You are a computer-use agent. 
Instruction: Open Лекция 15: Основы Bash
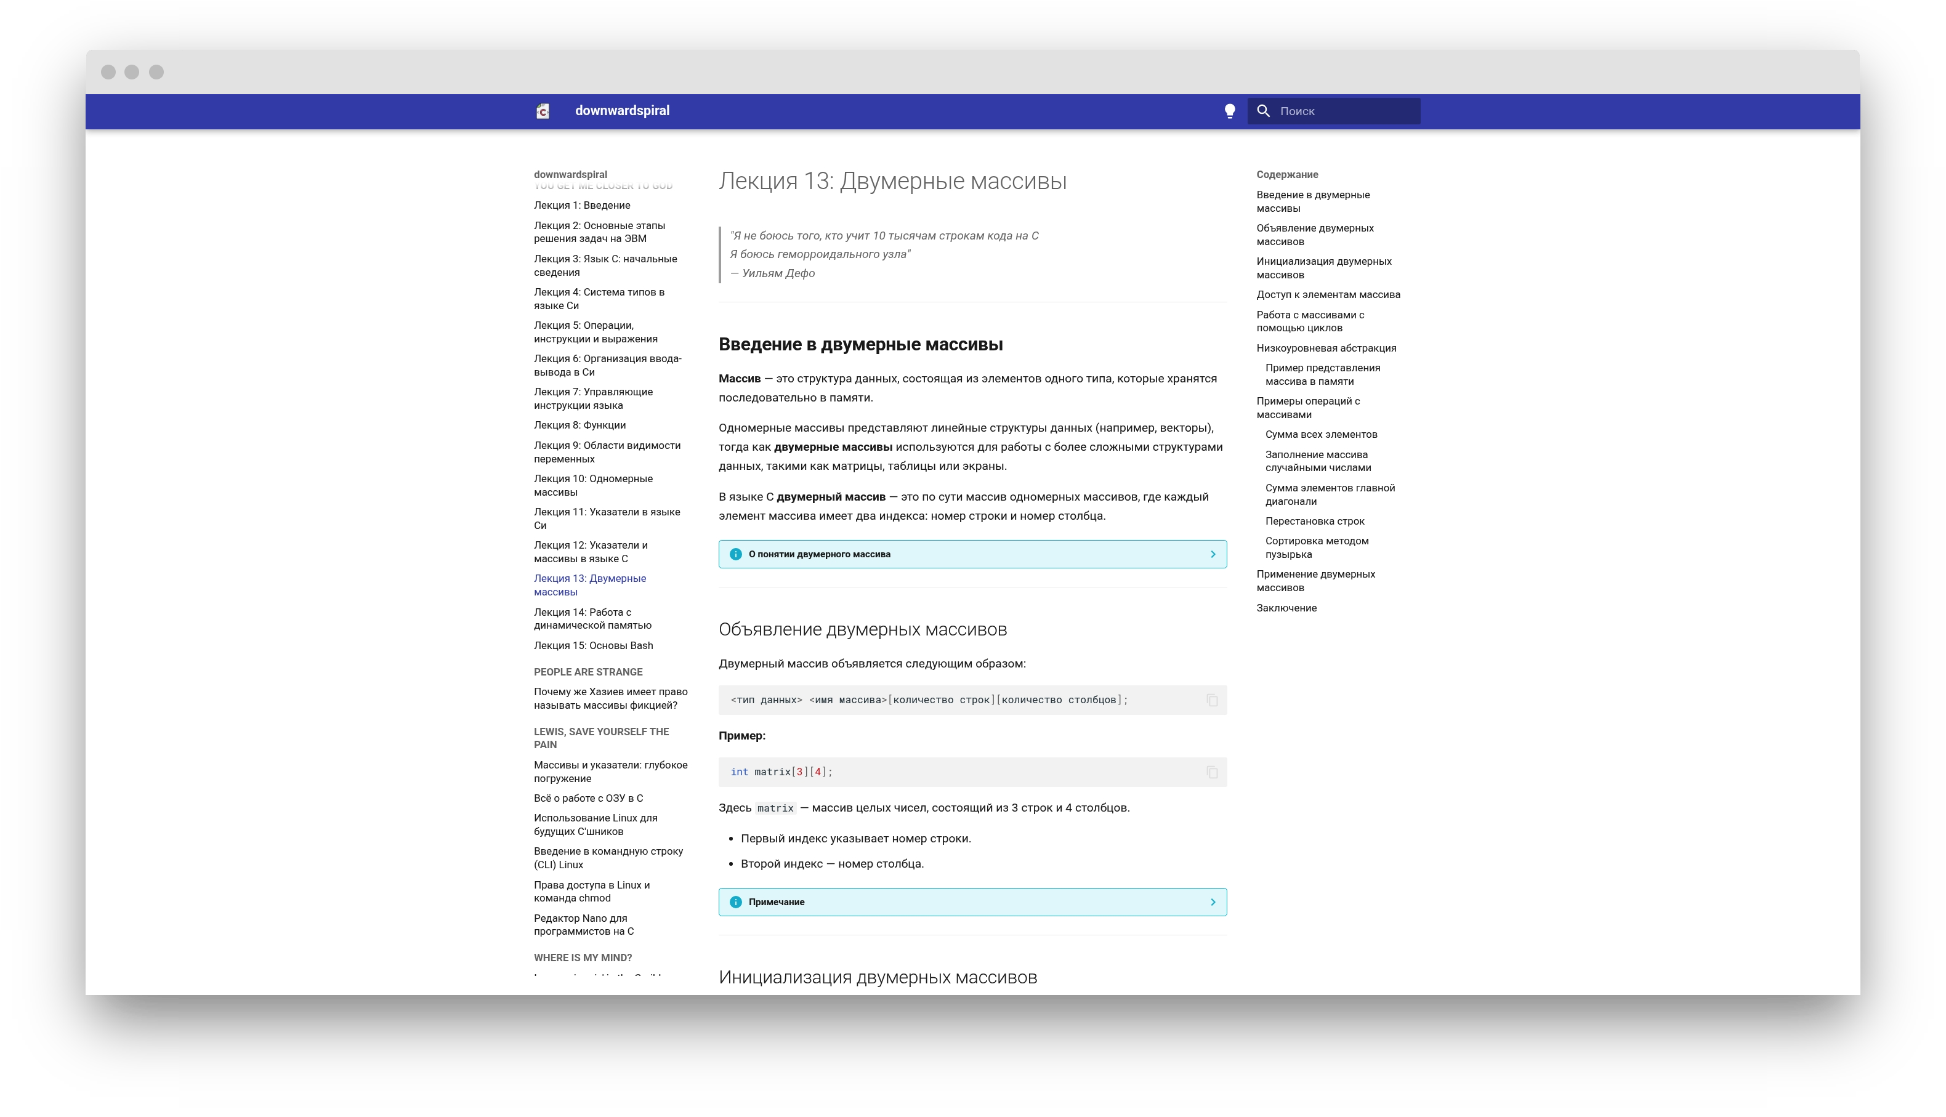click(593, 646)
